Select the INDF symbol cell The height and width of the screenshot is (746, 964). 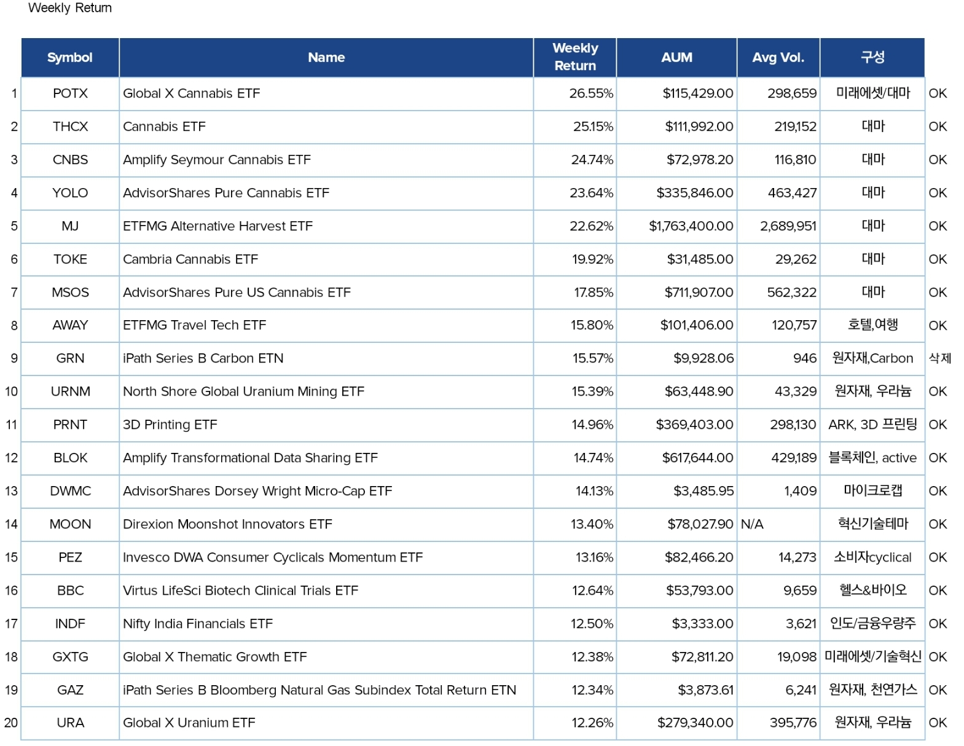(70, 624)
